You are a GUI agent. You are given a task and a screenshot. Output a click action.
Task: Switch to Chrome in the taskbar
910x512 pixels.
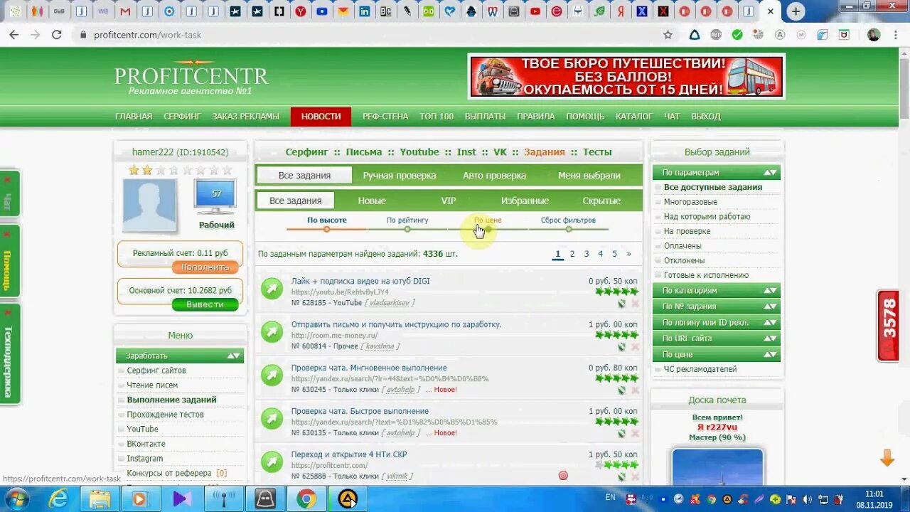(x=306, y=498)
